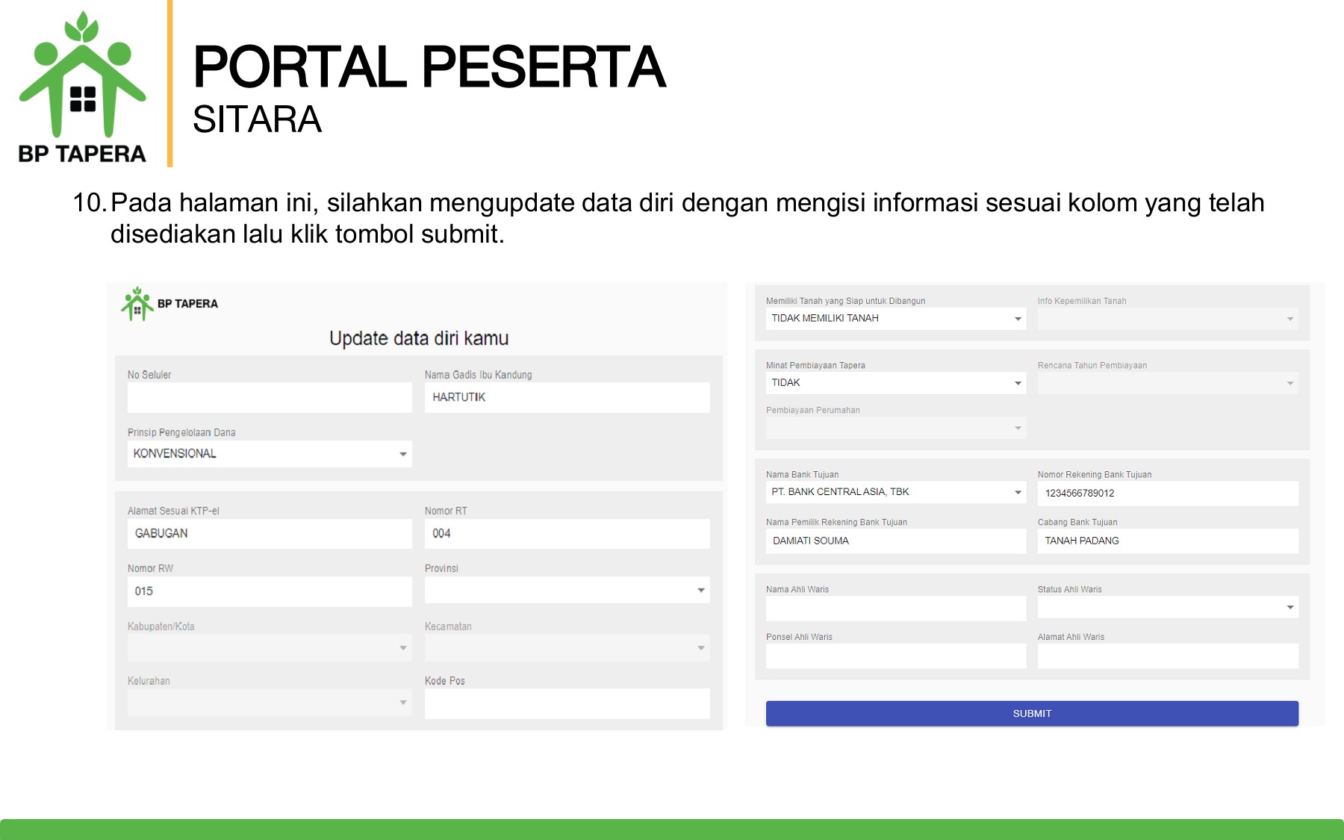Open the Pembiayaan Perumahan dropdown
1344x840 pixels.
1018,428
